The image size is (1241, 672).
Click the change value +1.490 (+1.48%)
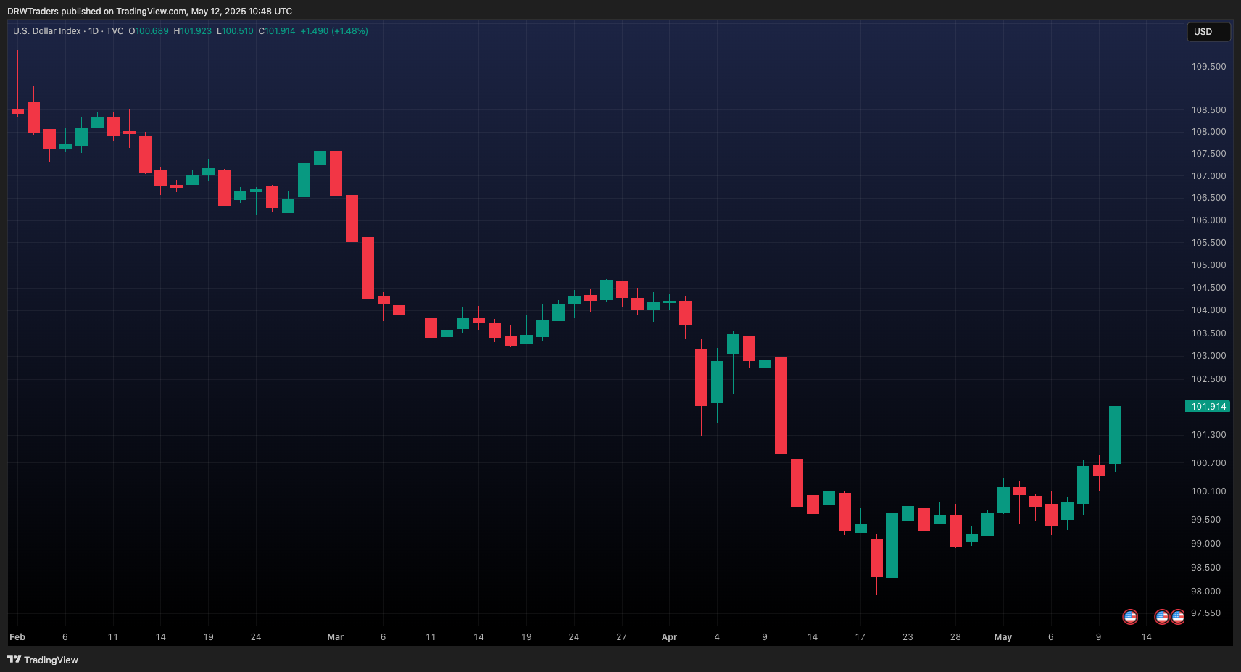click(334, 31)
